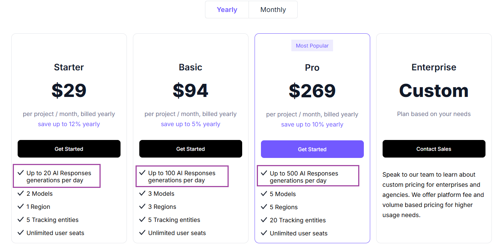The height and width of the screenshot is (250, 502).
Task: Click the Most Popular badge on Pro
Action: pyautogui.click(x=312, y=45)
